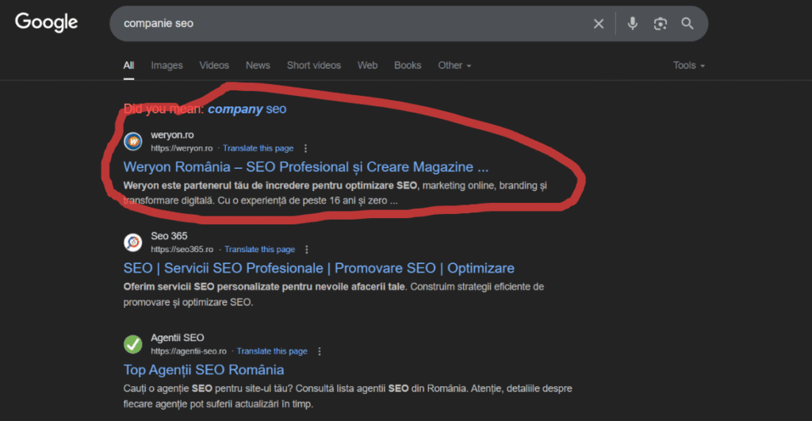The height and width of the screenshot is (421, 812).
Task: Click the magnifying glass search button
Action: tap(688, 24)
